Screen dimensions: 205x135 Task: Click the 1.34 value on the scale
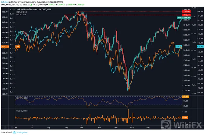(x=194, y=8)
